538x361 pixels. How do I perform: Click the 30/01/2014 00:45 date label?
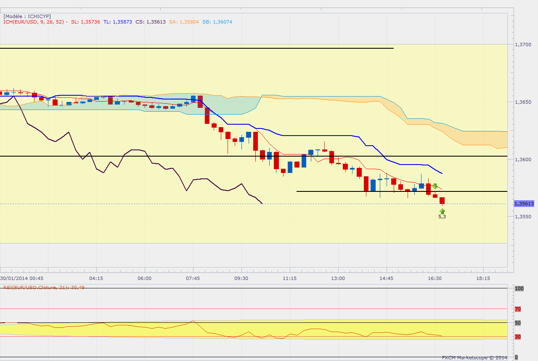tap(21, 278)
